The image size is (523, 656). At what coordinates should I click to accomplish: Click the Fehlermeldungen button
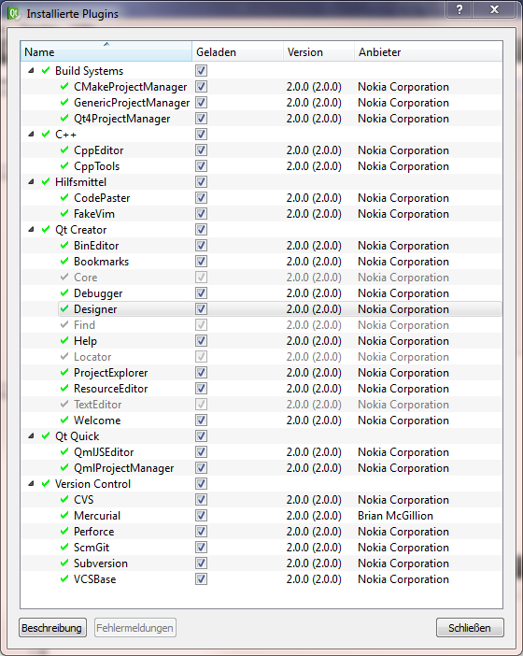[135, 628]
